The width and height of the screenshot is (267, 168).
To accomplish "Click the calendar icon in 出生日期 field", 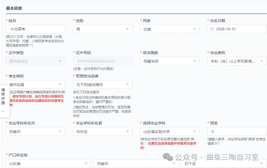I will [x=212, y=29].
